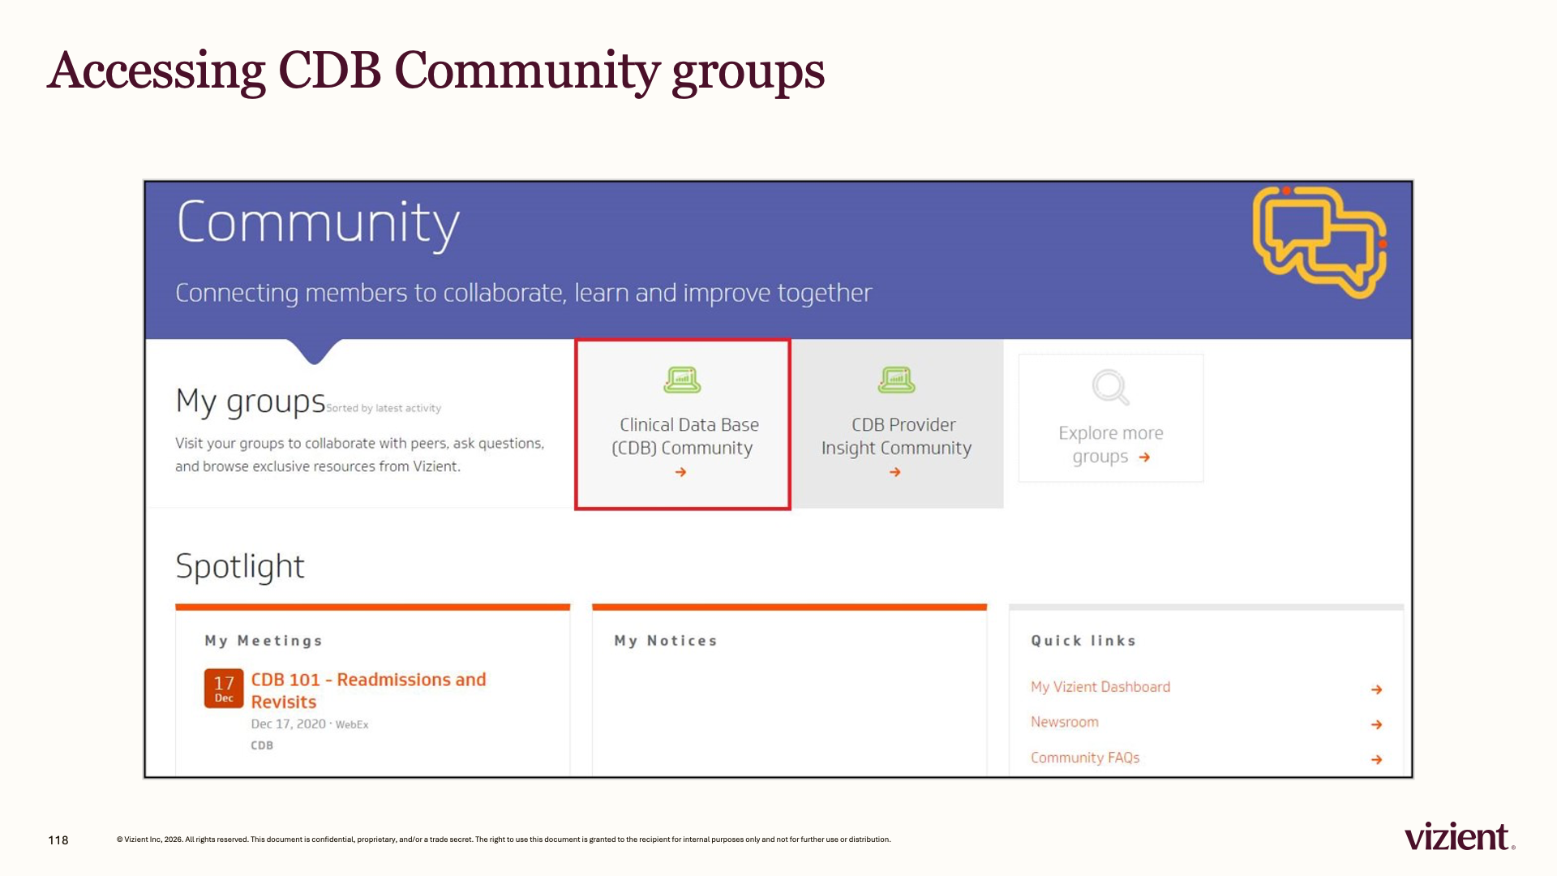Click the 'Connecting members to collaborate' tagline

(524, 293)
